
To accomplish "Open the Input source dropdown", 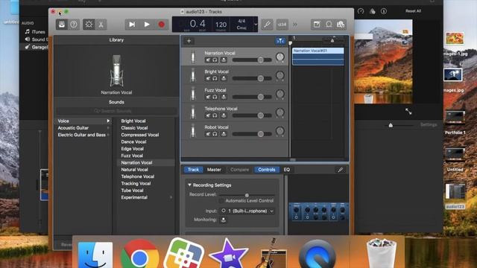I will pos(247,211).
